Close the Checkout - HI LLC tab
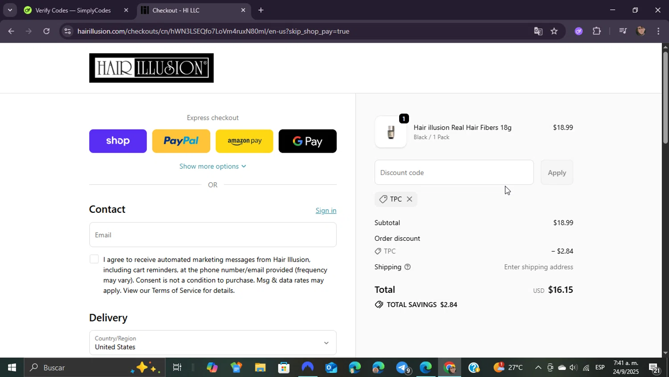Screen dimensions: 669x377 [x=243, y=10]
